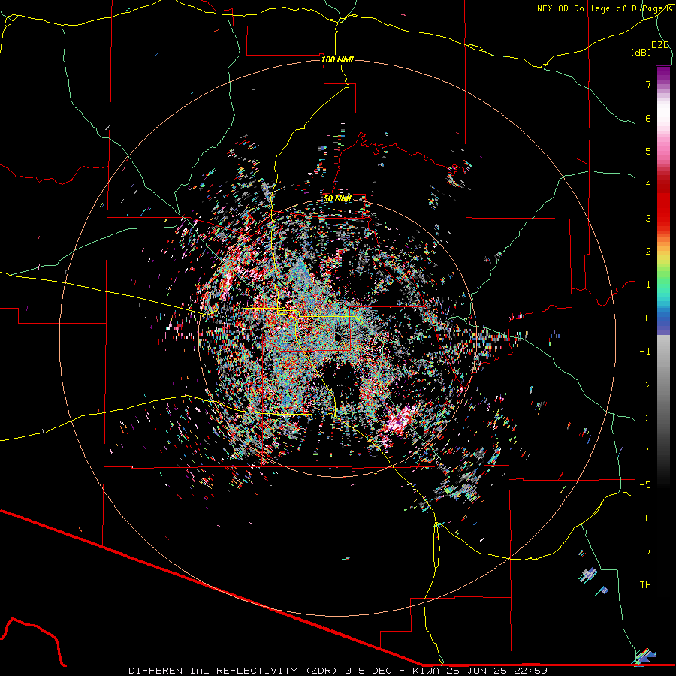This screenshot has height=676, width=676.
Task: Click the 6 value on color scale
Action: click(x=648, y=118)
